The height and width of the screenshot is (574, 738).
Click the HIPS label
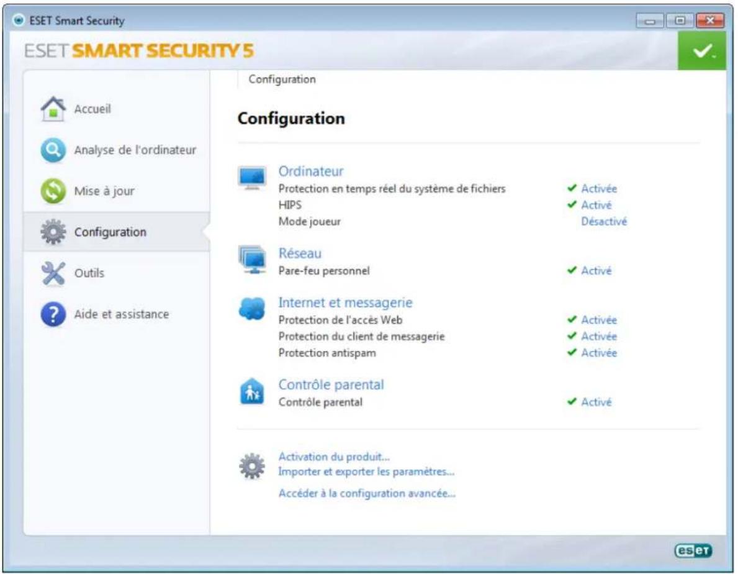pyautogui.click(x=290, y=205)
